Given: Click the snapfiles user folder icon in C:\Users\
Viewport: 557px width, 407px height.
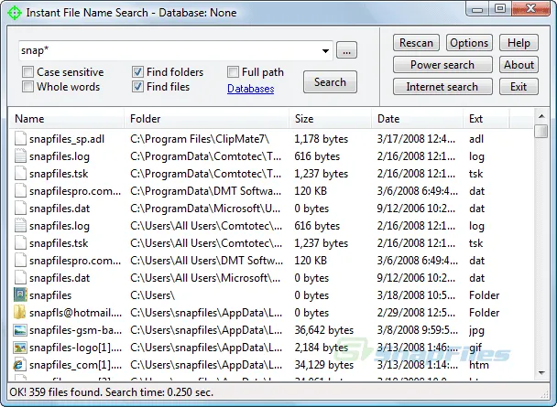Looking at the screenshot, I should pos(20,295).
